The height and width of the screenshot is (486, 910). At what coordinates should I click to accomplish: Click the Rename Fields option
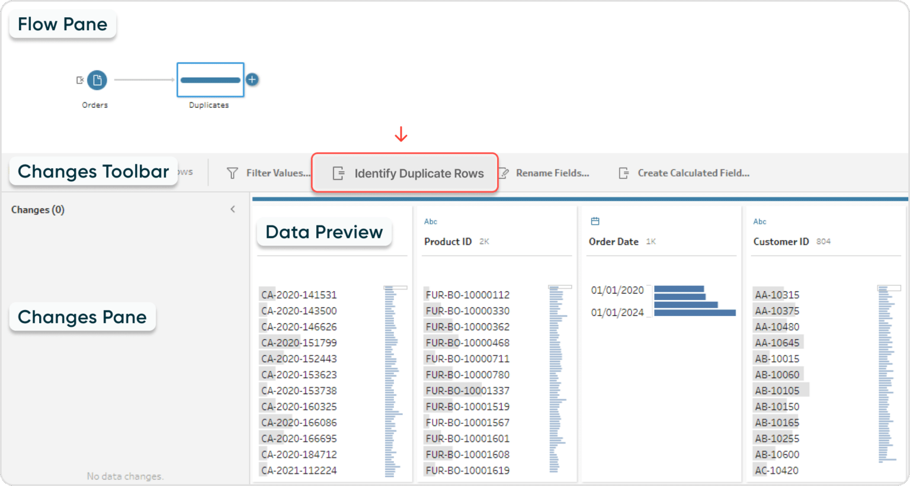click(552, 173)
